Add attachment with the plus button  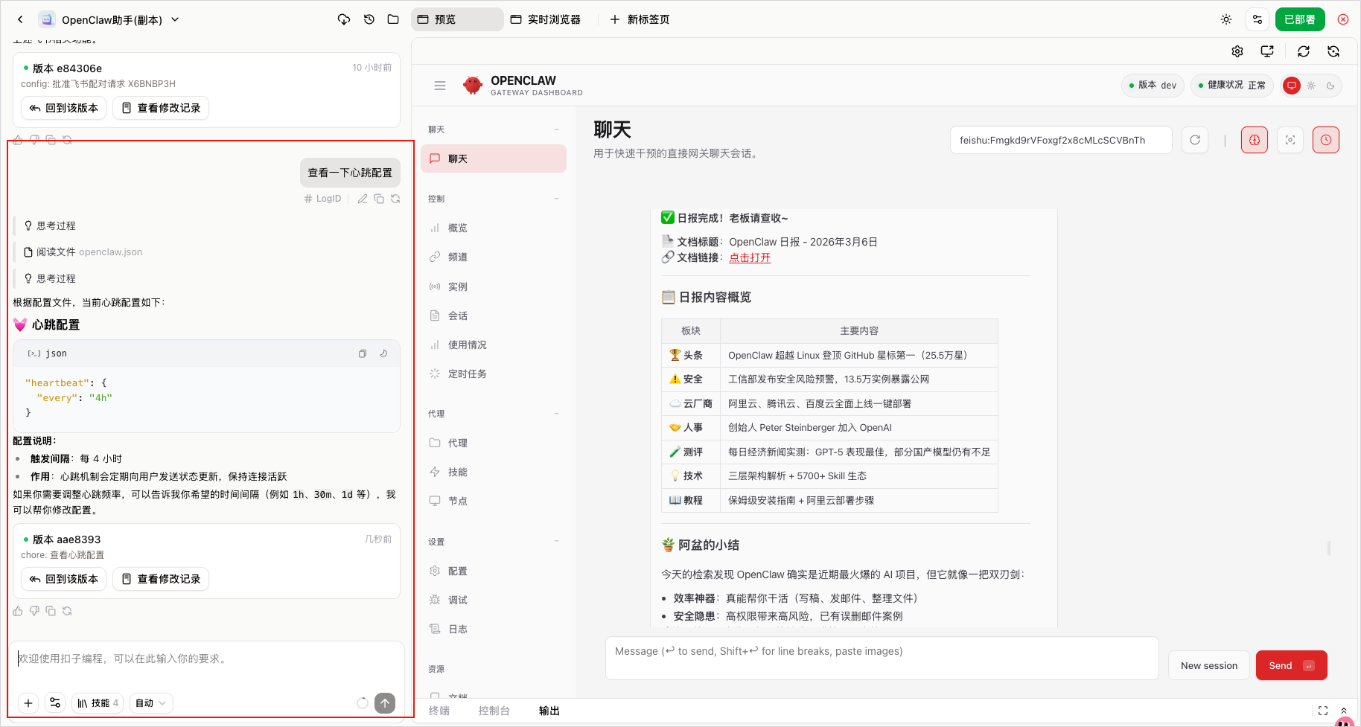coord(28,703)
